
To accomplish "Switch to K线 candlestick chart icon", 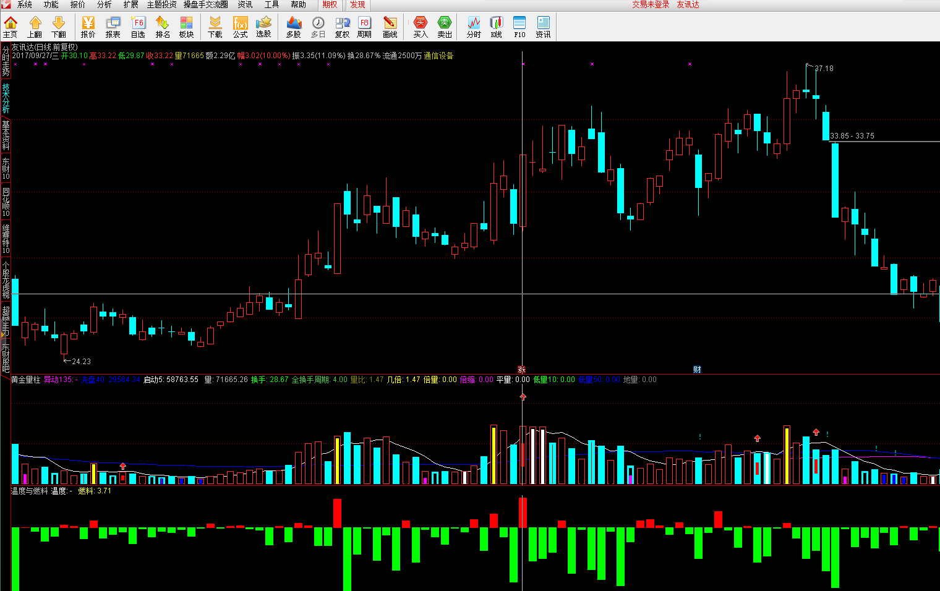I will point(497,27).
